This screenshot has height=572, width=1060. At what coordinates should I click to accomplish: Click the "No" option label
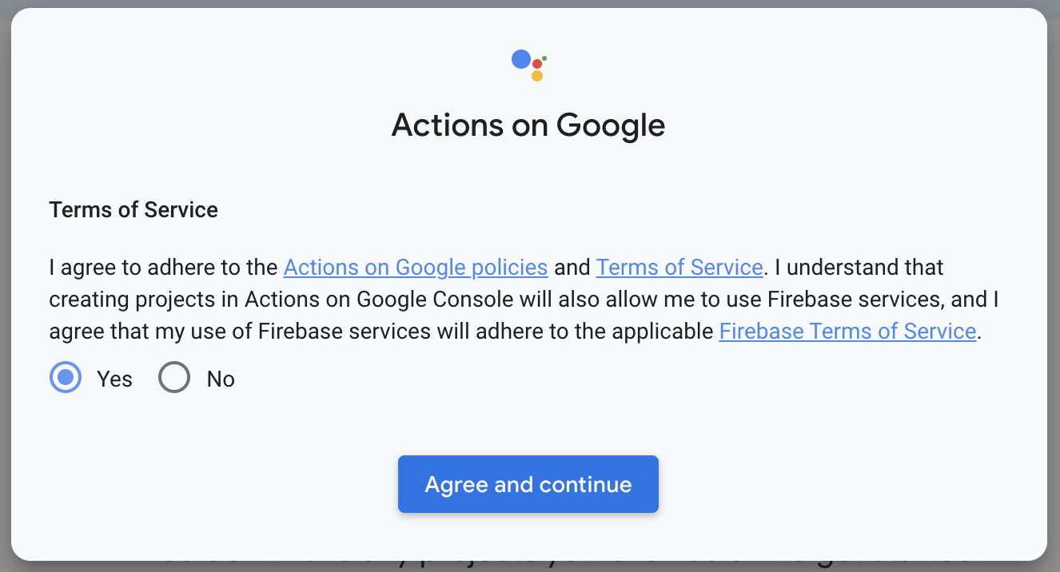point(221,379)
